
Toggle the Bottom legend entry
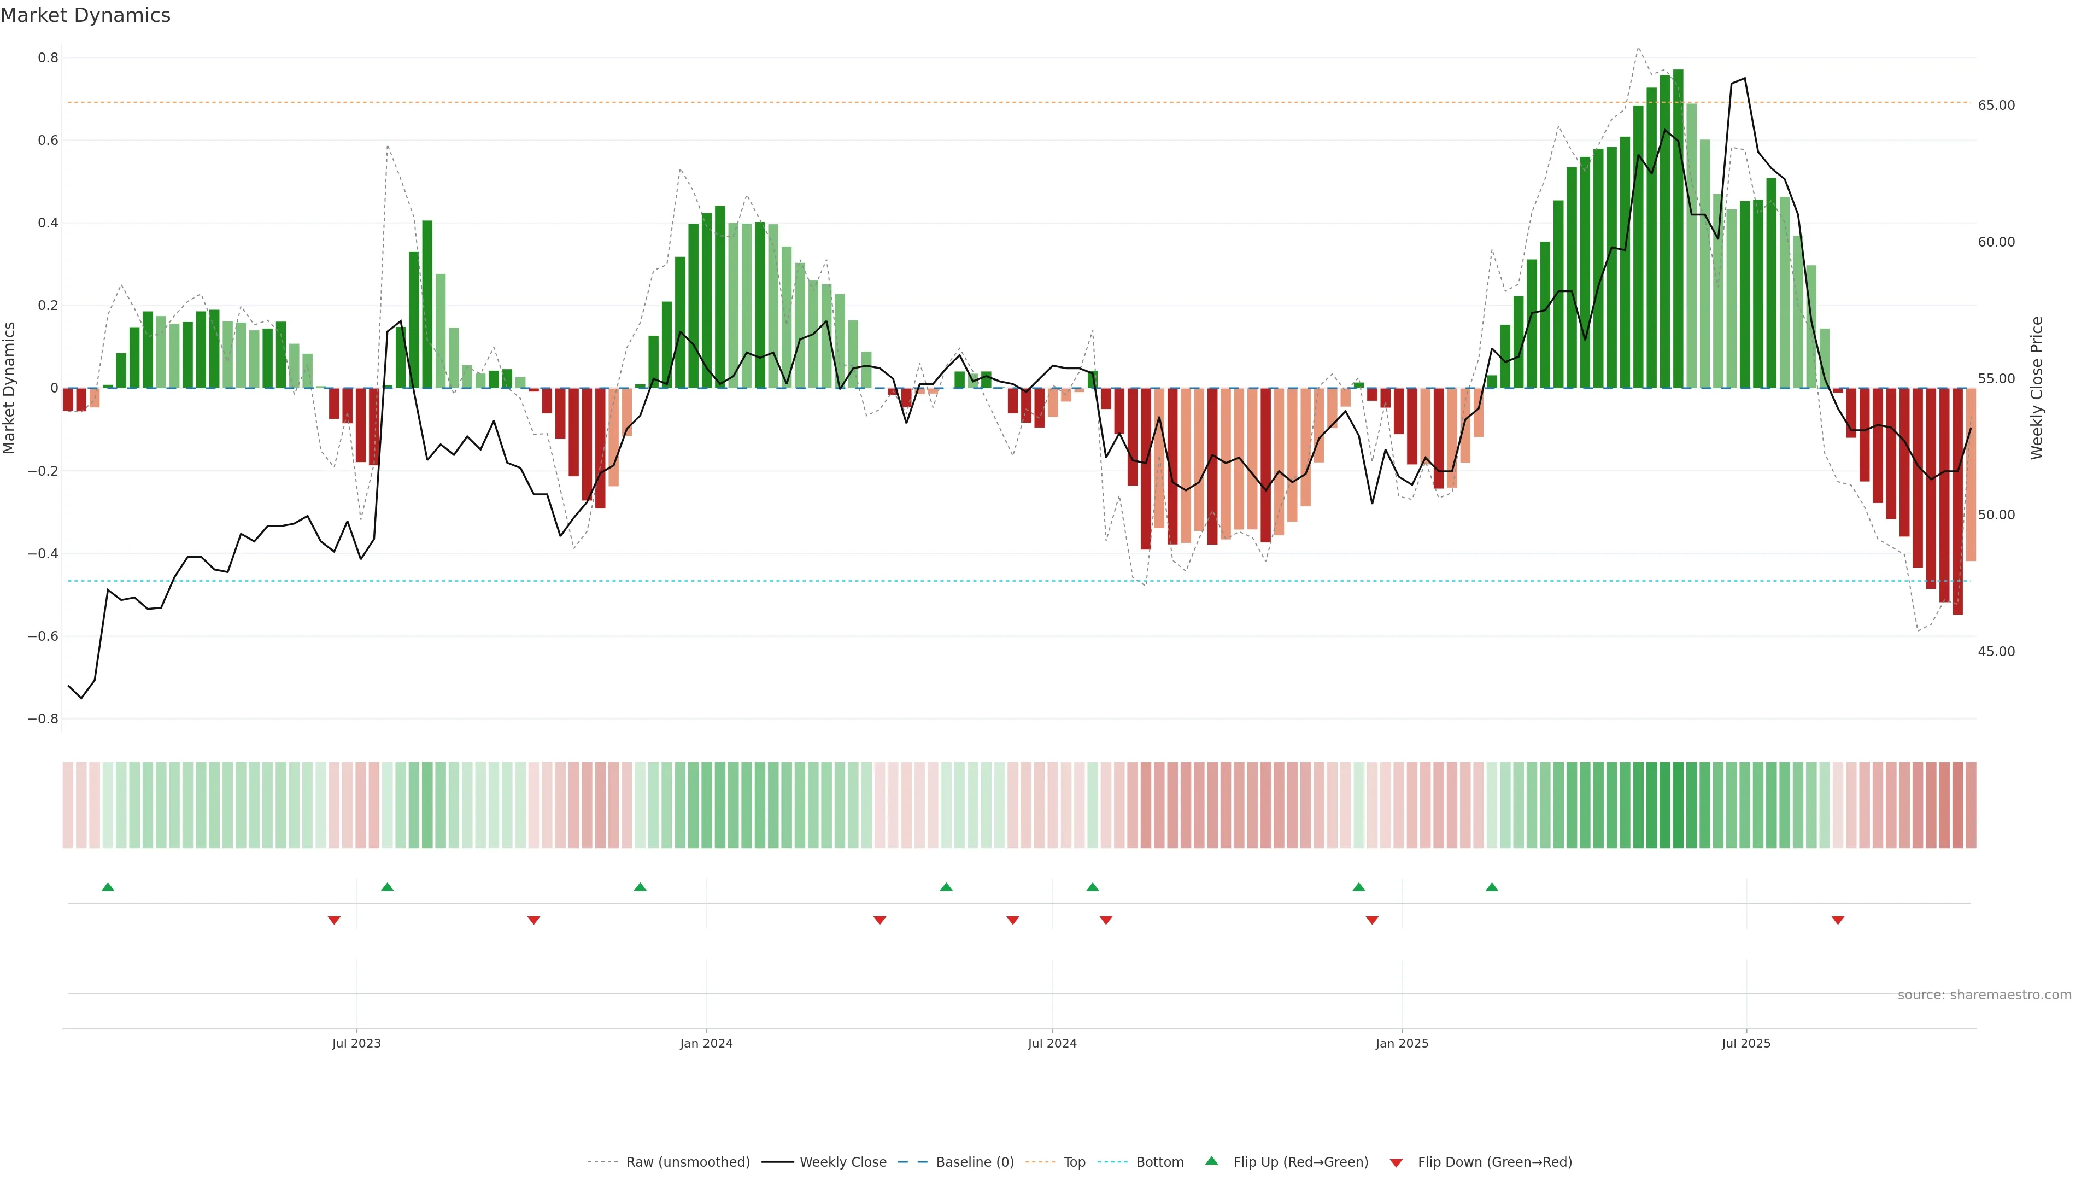point(1159,1161)
